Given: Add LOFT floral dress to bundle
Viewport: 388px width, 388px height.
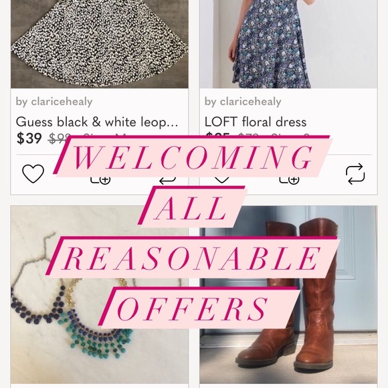Looking at the screenshot, I should click(x=289, y=180).
